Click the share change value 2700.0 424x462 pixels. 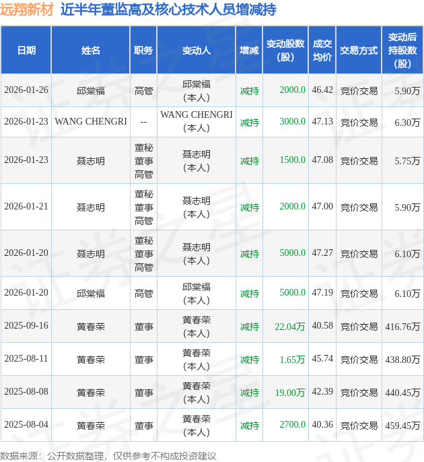pos(292,424)
